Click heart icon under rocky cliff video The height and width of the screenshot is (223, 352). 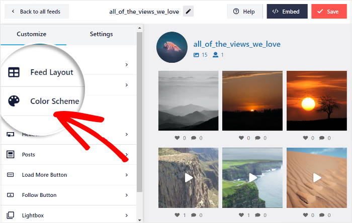(x=177, y=215)
